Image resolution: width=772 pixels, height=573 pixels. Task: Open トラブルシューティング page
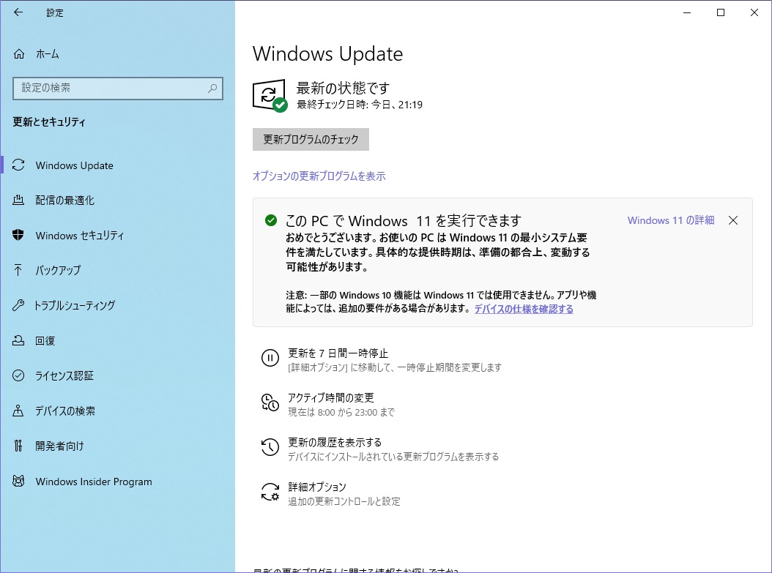point(118,305)
